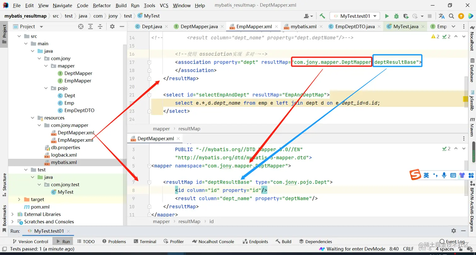Close the lower DeptMapper.xml tab
Viewport: 476px width, 255px height.
pos(178,138)
